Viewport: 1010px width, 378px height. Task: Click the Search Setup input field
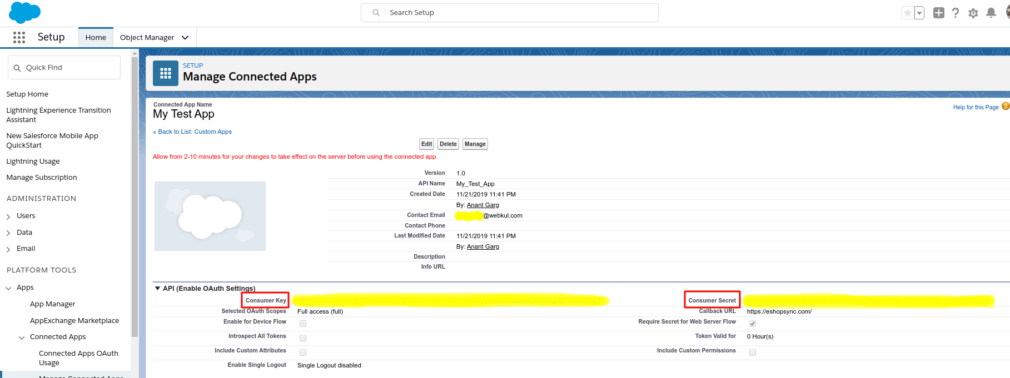(x=517, y=13)
